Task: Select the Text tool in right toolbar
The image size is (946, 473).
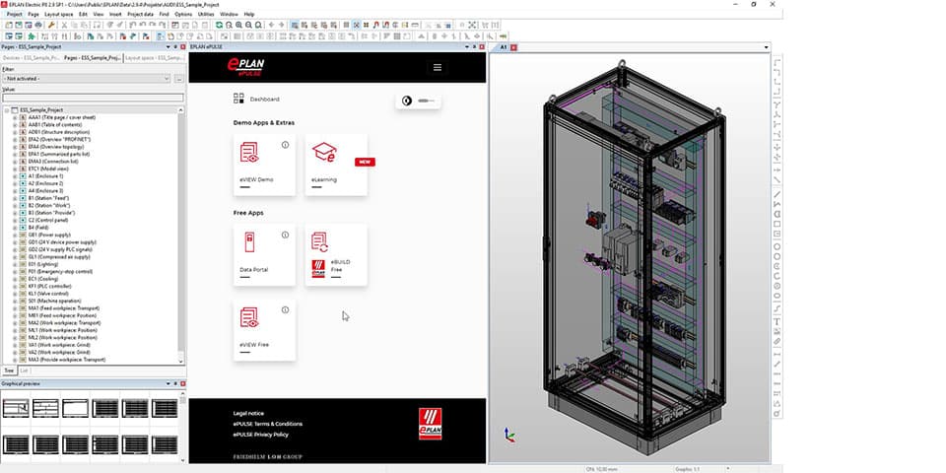Action: tap(777, 321)
